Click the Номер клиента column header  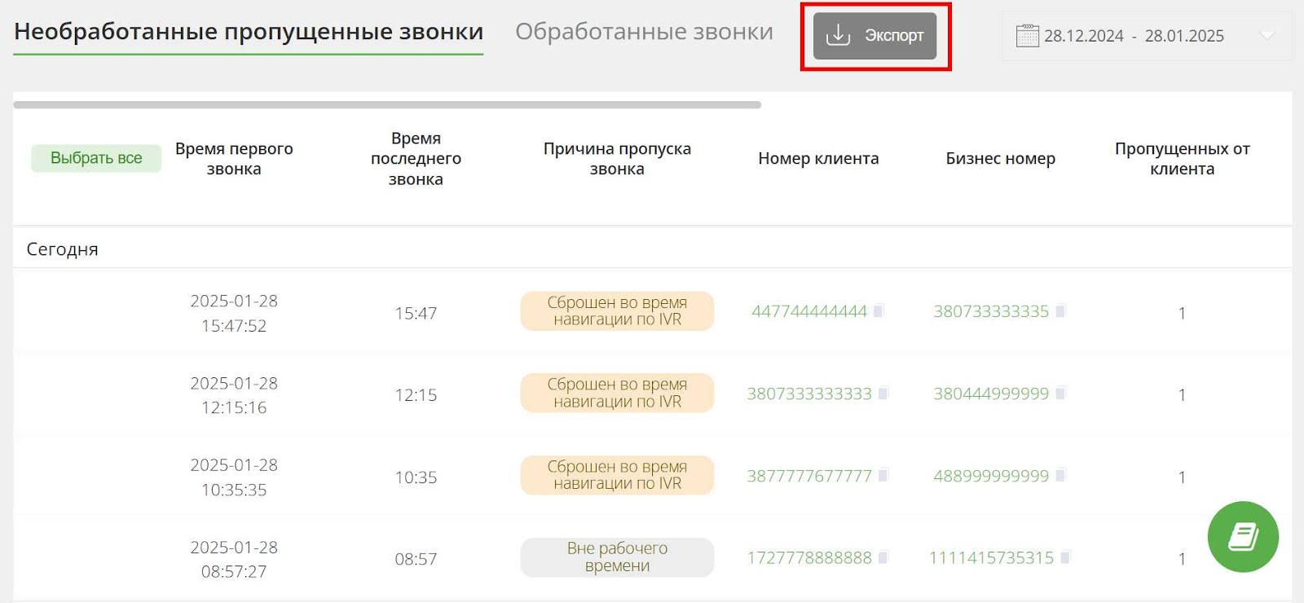pyautogui.click(x=818, y=159)
